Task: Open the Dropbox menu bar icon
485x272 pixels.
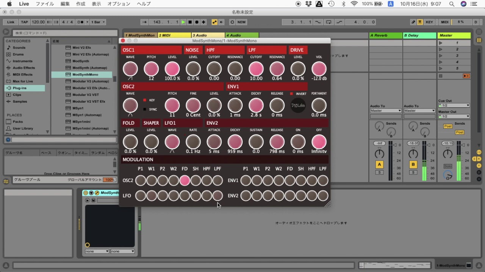Action: coord(308,4)
